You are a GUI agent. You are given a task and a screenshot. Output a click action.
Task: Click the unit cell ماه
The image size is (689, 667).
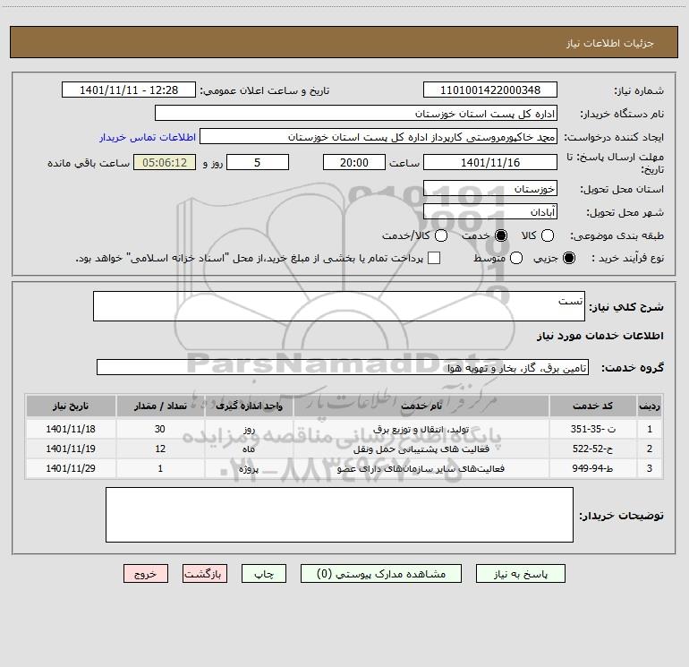[x=249, y=449]
